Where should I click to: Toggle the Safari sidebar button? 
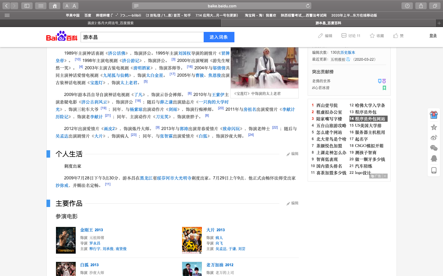tap(27, 6)
